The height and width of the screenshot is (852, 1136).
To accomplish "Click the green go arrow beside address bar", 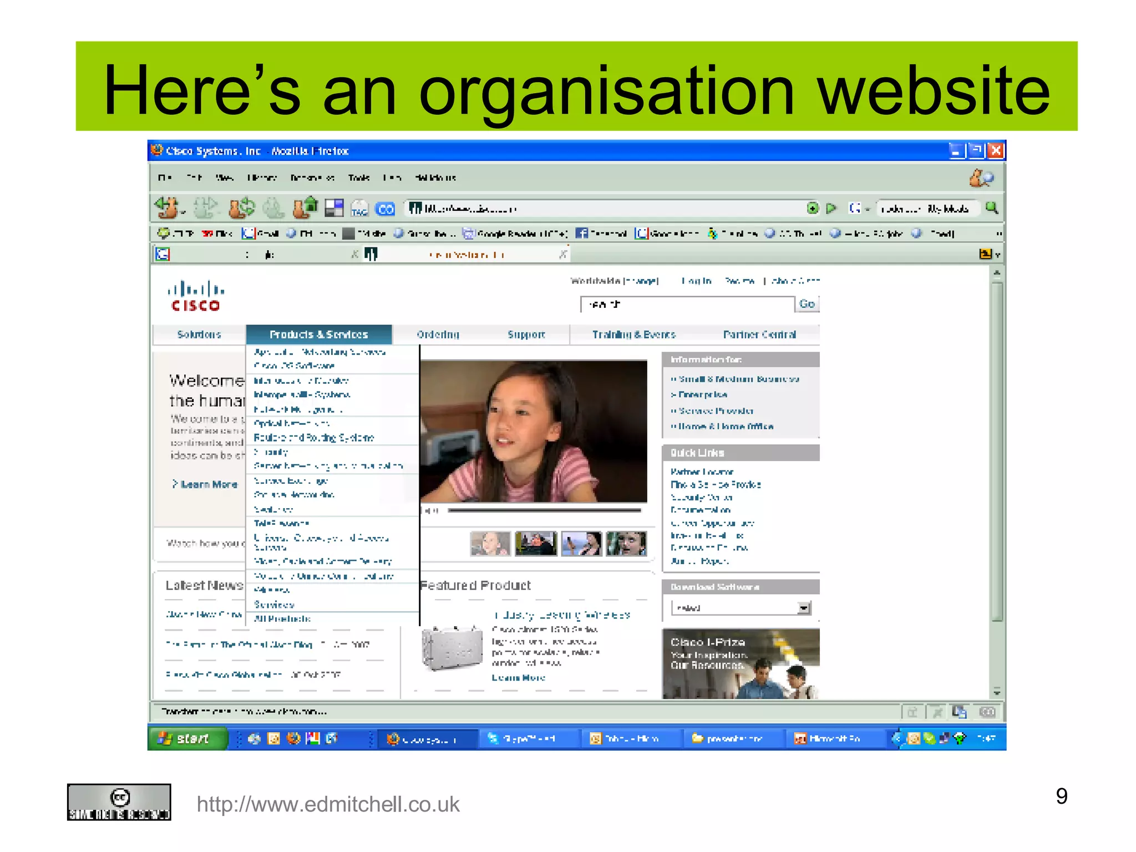I will coord(831,209).
